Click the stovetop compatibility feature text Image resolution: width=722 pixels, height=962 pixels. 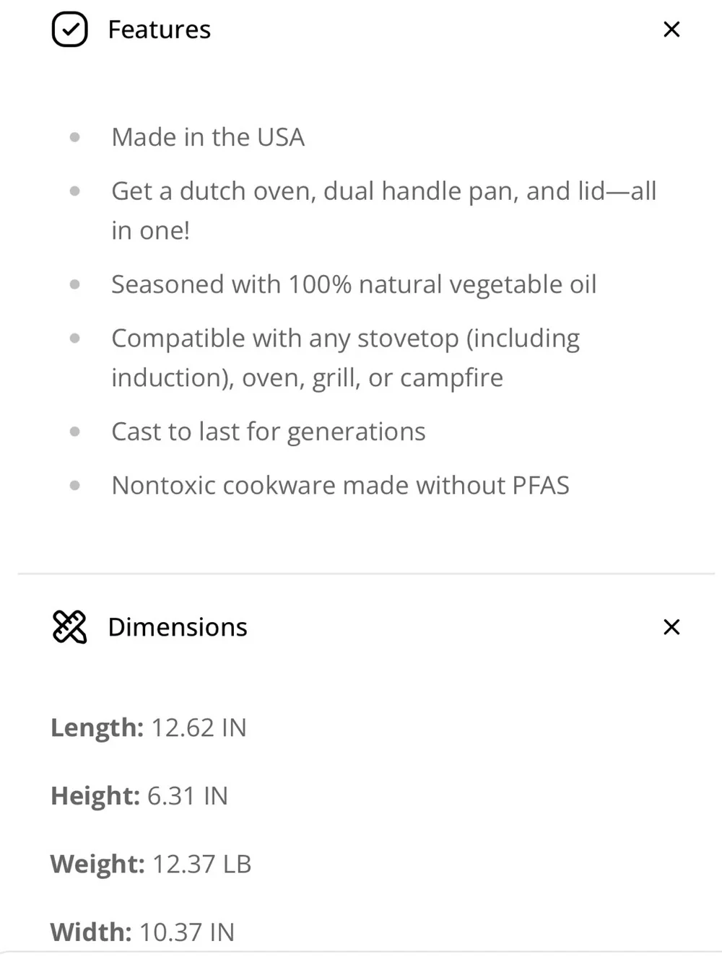[x=346, y=358]
